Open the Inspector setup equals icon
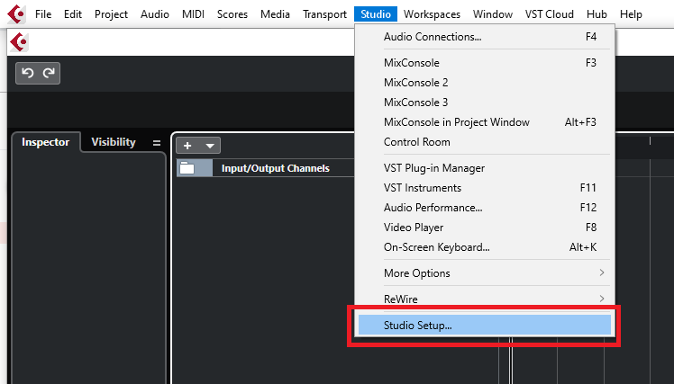Screen dimensions: 674x384 click(157, 143)
